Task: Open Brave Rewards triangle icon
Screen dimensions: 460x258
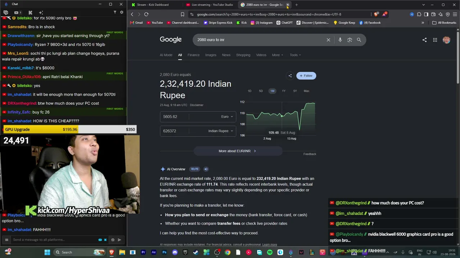Action: 385,14
